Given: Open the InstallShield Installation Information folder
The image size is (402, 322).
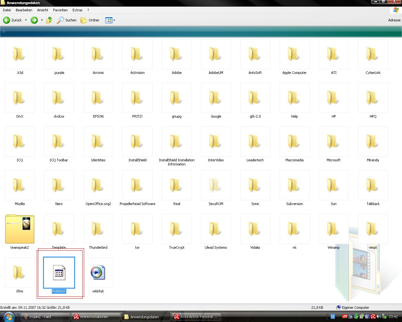Looking at the screenshot, I should coord(177,142).
